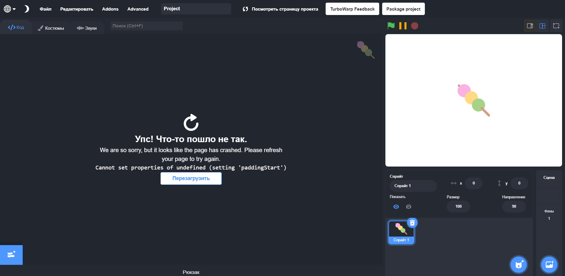Open the search field with magnifier area
The width and height of the screenshot is (565, 276).
146,26
